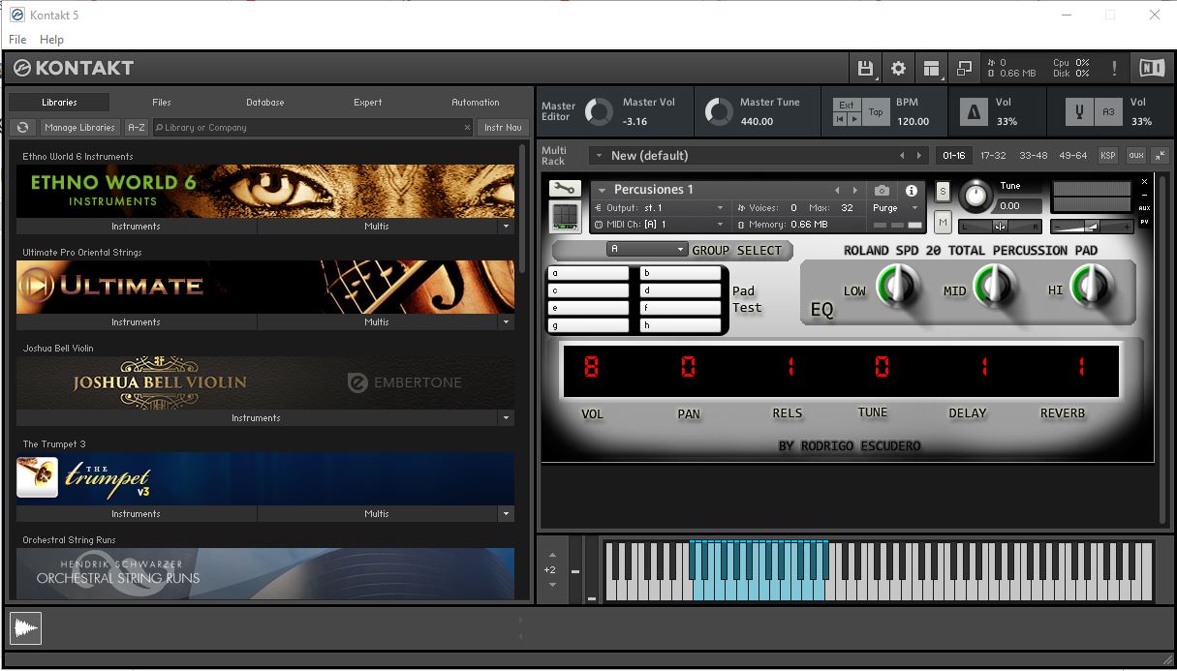The width and height of the screenshot is (1177, 671).
Task: Click the exclamation warning icon
Action: (1114, 68)
